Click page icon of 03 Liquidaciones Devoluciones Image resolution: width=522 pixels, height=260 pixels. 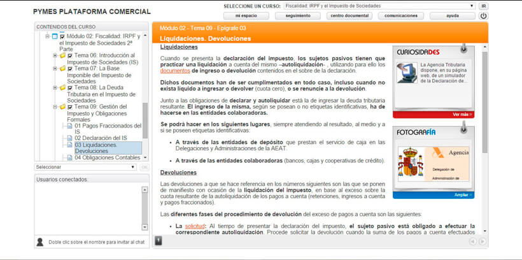69,145
